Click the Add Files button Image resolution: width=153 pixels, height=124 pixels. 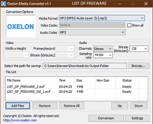18,106
